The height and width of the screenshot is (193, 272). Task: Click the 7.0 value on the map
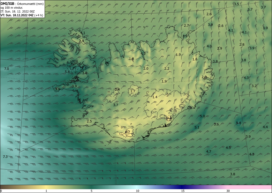(x=7, y=69)
